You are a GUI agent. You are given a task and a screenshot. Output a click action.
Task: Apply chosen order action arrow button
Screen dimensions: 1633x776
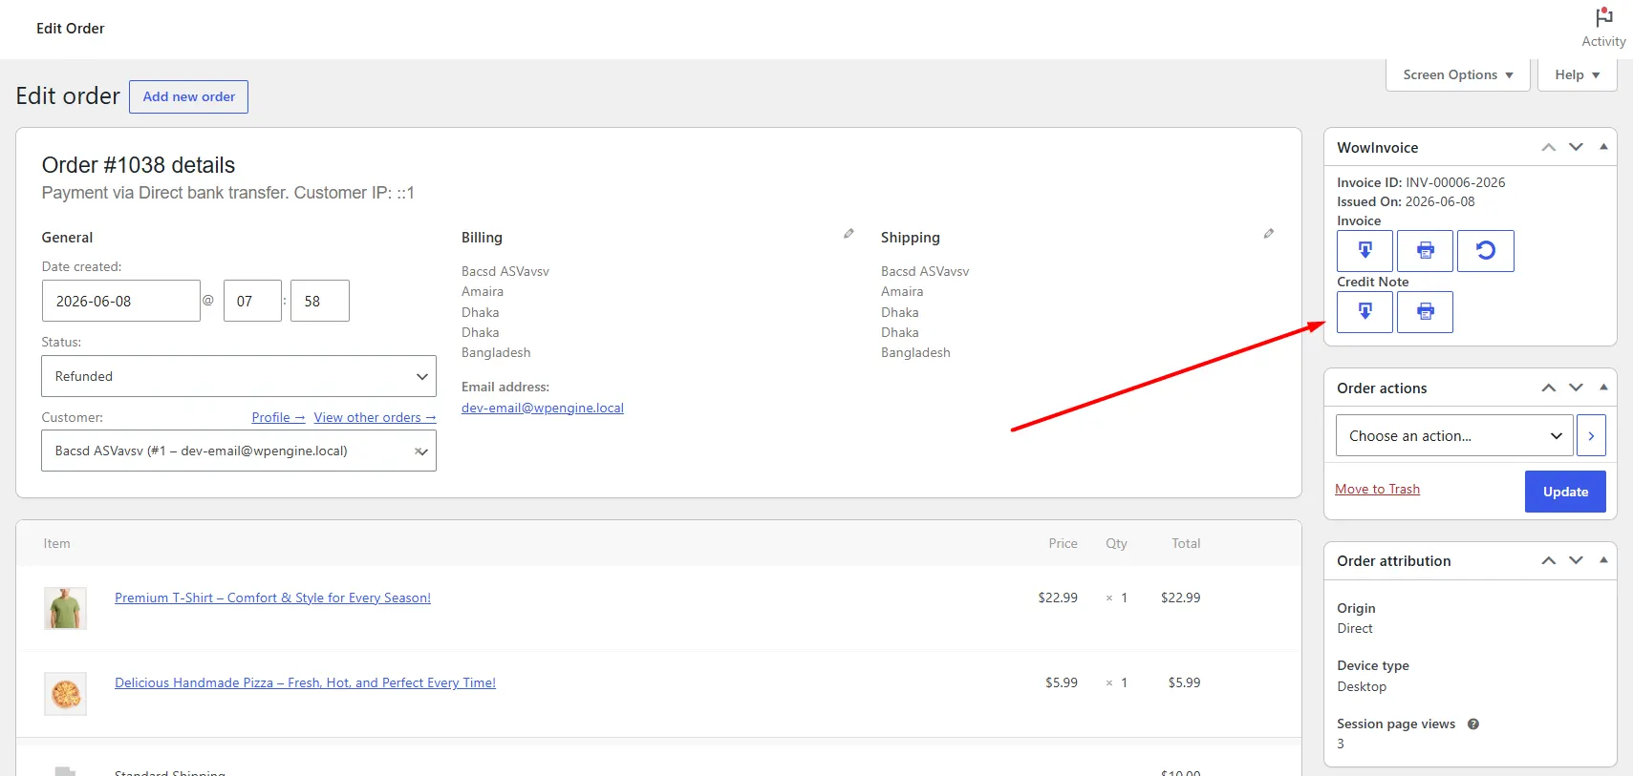(1591, 435)
